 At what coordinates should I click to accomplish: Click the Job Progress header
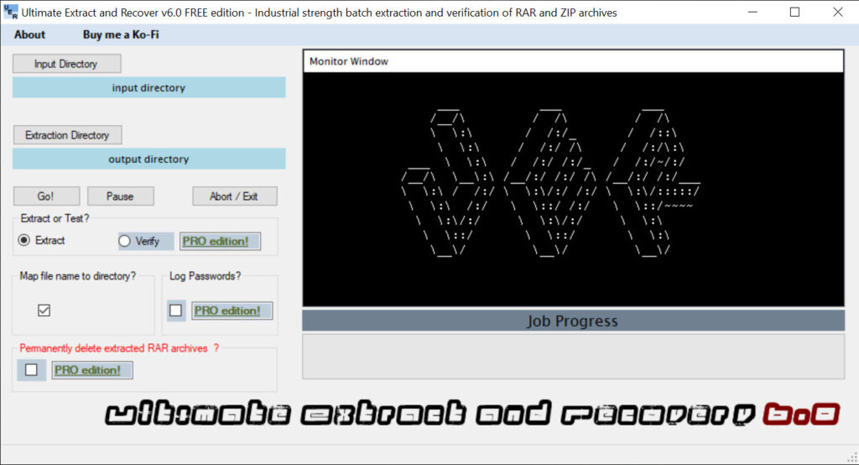coord(574,321)
